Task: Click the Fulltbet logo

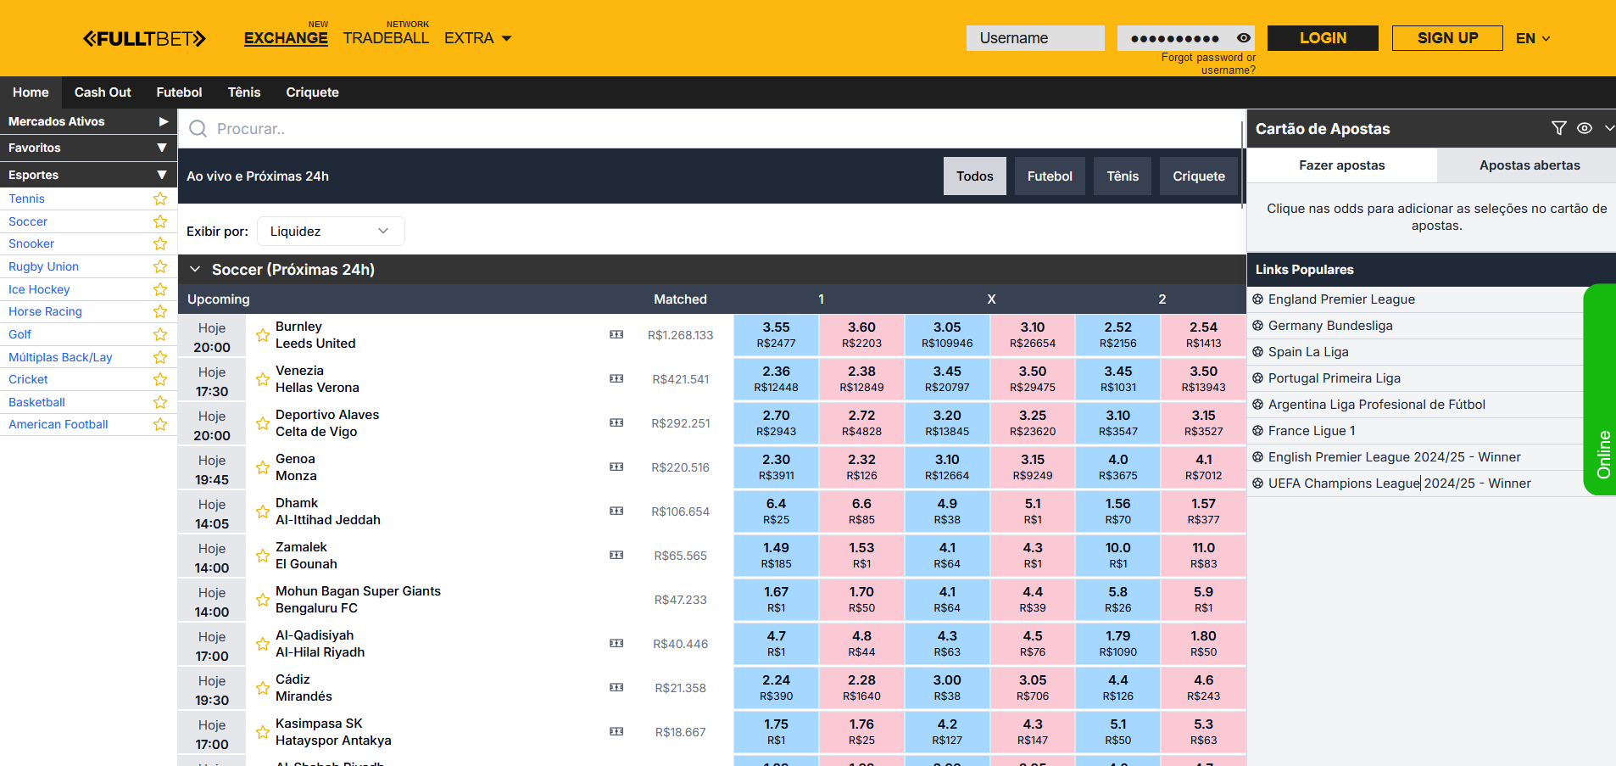Action: (x=144, y=38)
